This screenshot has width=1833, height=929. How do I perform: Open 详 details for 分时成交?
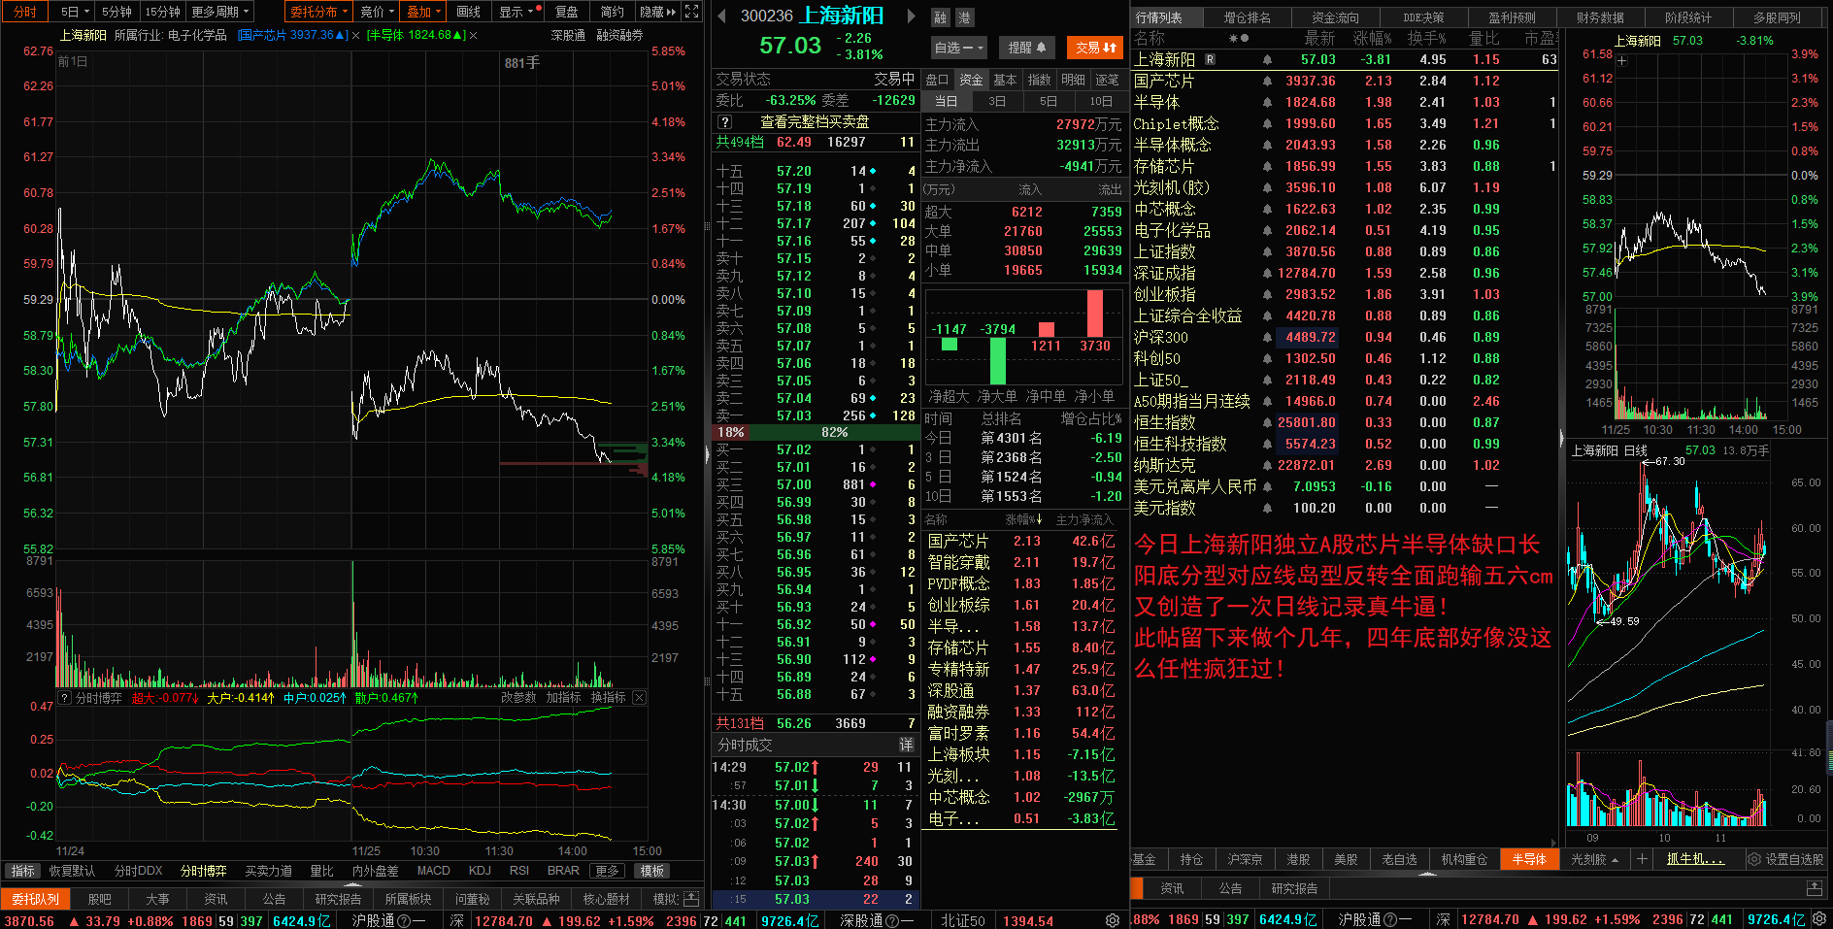click(x=906, y=745)
